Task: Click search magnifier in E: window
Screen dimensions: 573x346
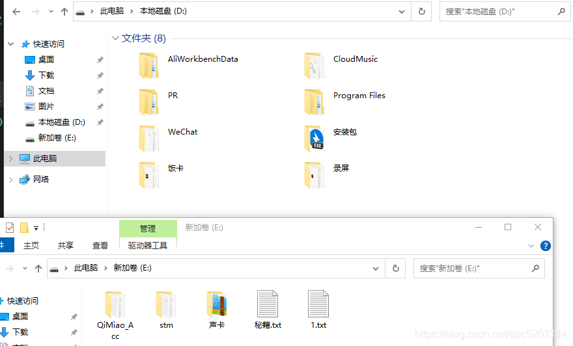Action: coord(535,269)
